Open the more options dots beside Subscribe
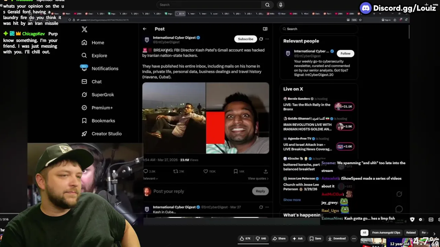This screenshot has width=440, height=247. [267, 39]
